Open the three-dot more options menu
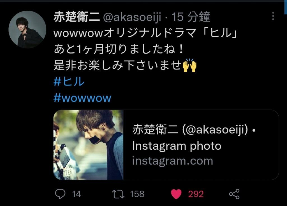The width and height of the screenshot is (287, 206). (x=273, y=16)
